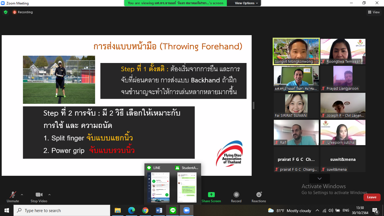Click the Recording status indicator
Image resolution: width=384 pixels, height=216 pixels.
pyautogui.click(x=22, y=12)
